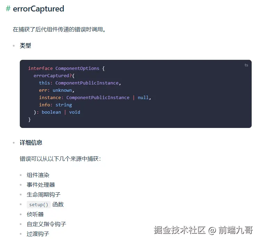This screenshot has height=242, width=260.
Task: Click the err: unknown parameter line
Action: pyautogui.click(x=57, y=90)
